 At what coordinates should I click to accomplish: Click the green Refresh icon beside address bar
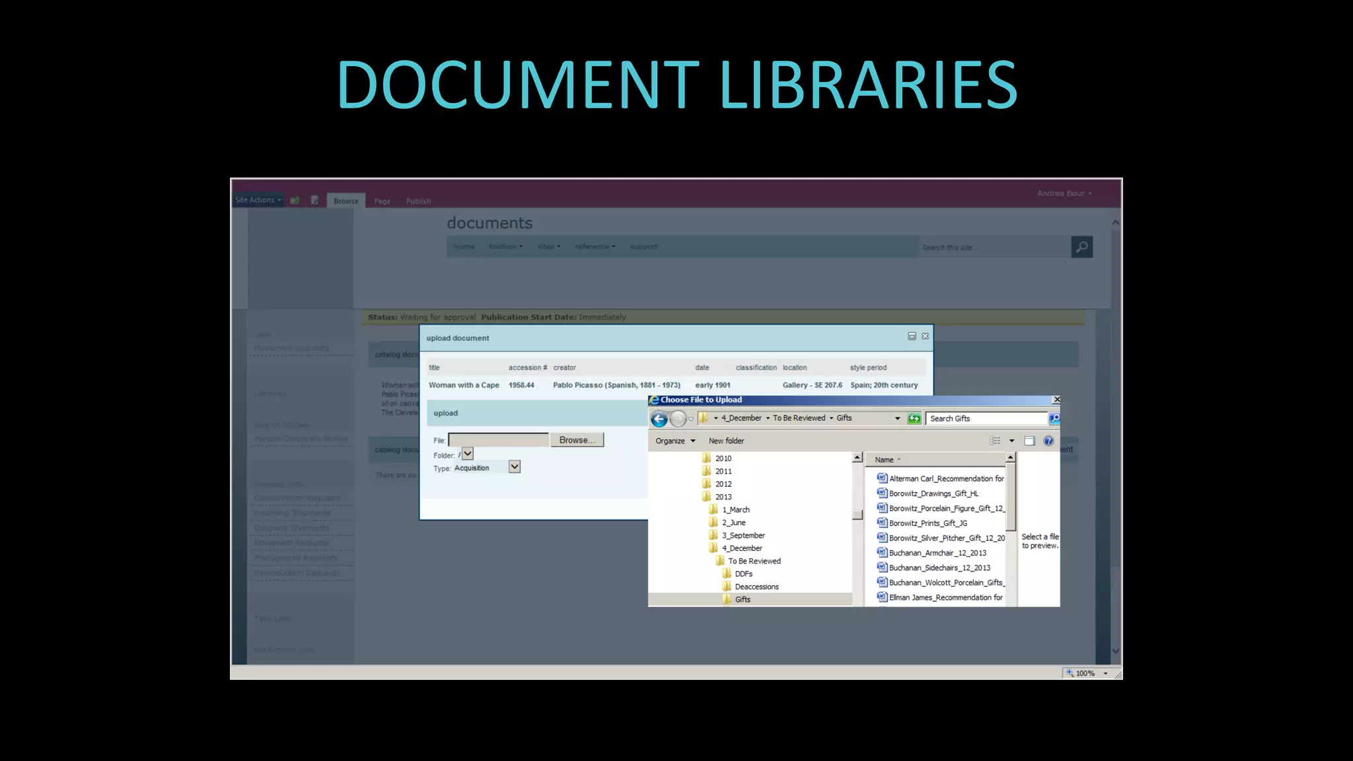tap(914, 419)
